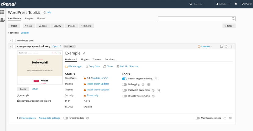Open help for Disable wp-cron.php

153,96
